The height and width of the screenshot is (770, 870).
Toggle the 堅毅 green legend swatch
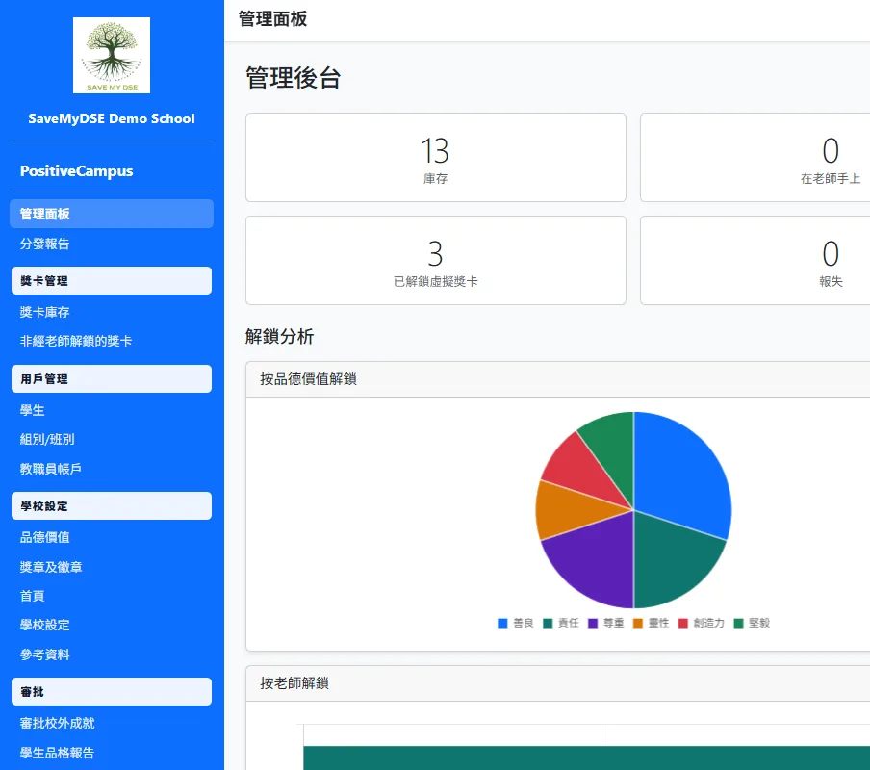tap(738, 623)
